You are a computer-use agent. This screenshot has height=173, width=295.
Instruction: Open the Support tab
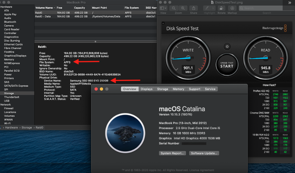coord(194,89)
